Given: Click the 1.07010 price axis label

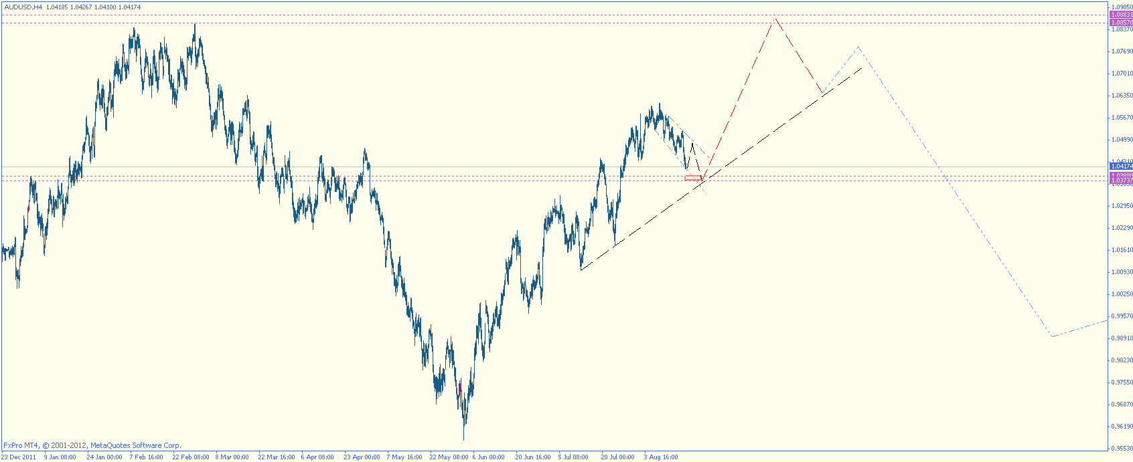Looking at the screenshot, I should coord(1122,73).
